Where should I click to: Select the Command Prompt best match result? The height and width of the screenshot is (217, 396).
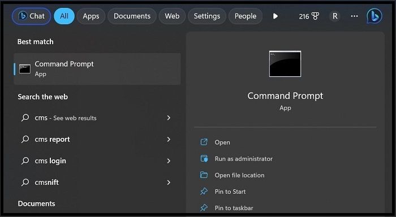click(97, 68)
